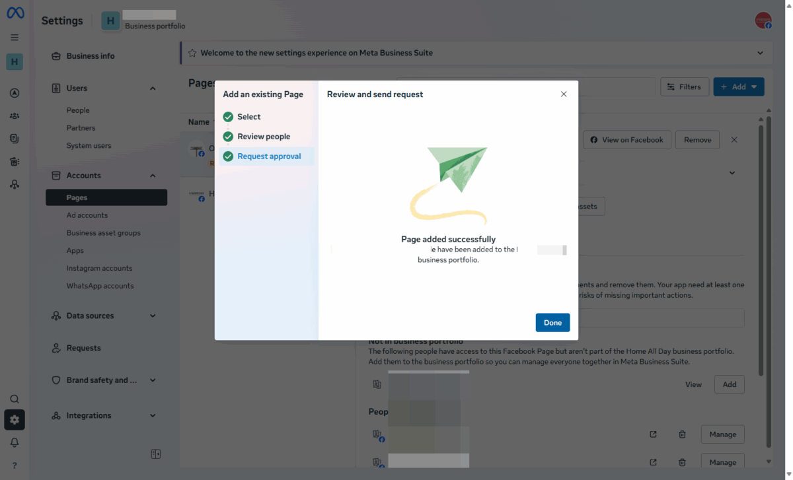
Task: Click the Meta logo icon
Action: pos(15,14)
